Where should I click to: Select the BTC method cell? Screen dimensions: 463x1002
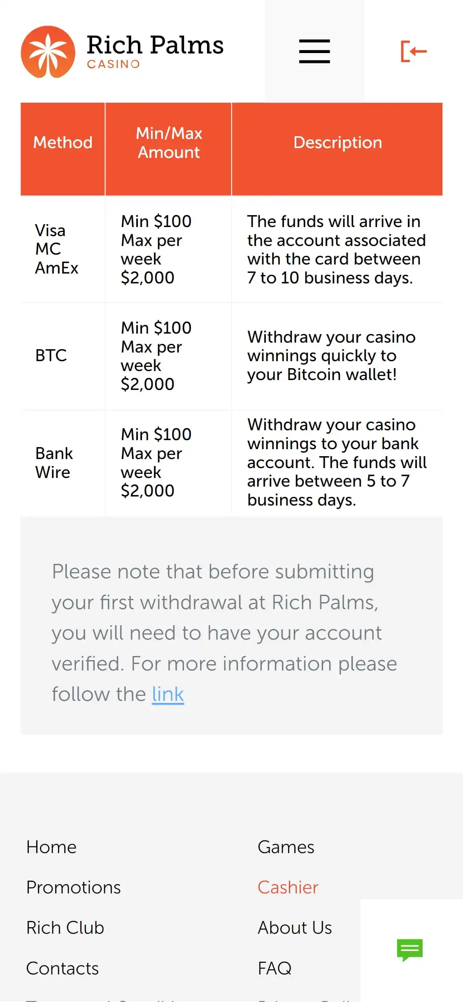click(51, 356)
